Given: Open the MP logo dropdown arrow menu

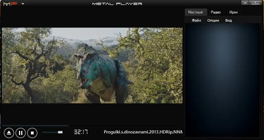Looking at the screenshot, I should coord(23,4).
